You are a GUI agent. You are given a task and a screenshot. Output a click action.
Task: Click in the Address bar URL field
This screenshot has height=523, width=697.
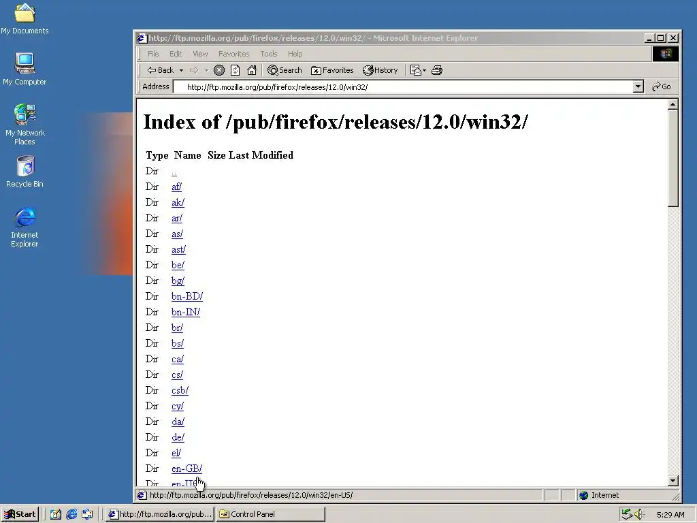point(403,86)
